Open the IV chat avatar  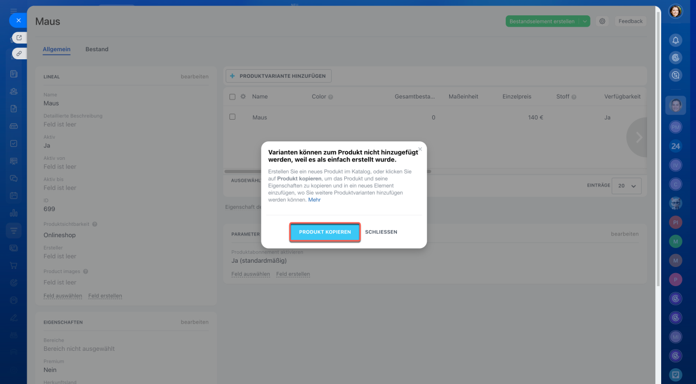point(675,165)
